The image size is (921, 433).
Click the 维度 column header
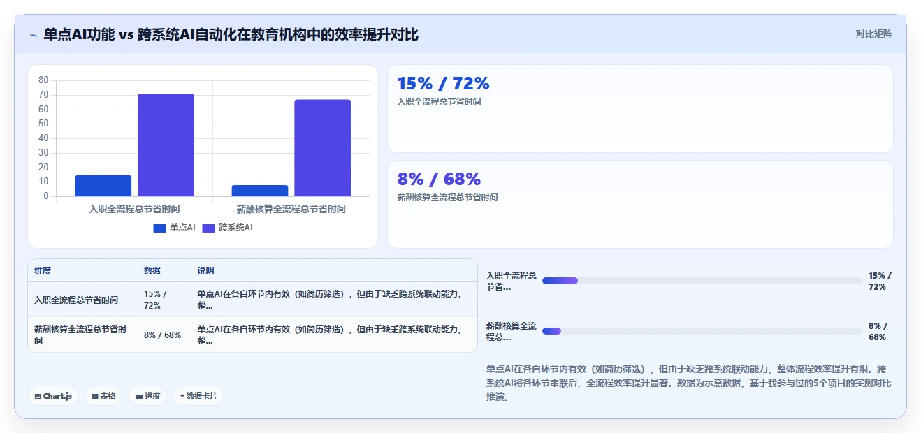point(43,271)
